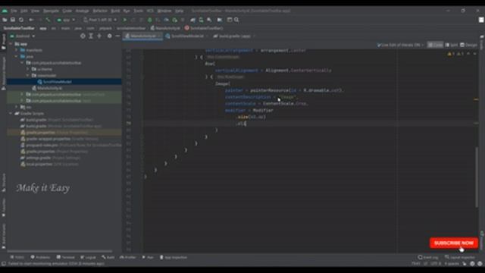Expand the res folder

click(17, 107)
